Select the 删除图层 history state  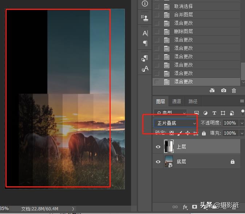click(196, 32)
